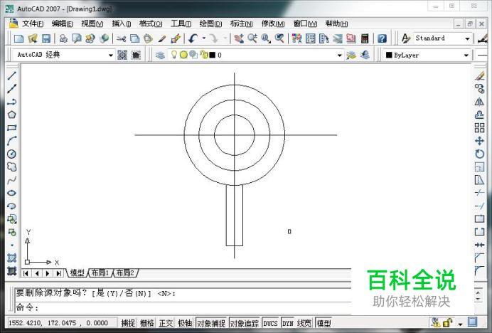Click the previous layout tab arrow
The image size is (492, 333).
37,273
